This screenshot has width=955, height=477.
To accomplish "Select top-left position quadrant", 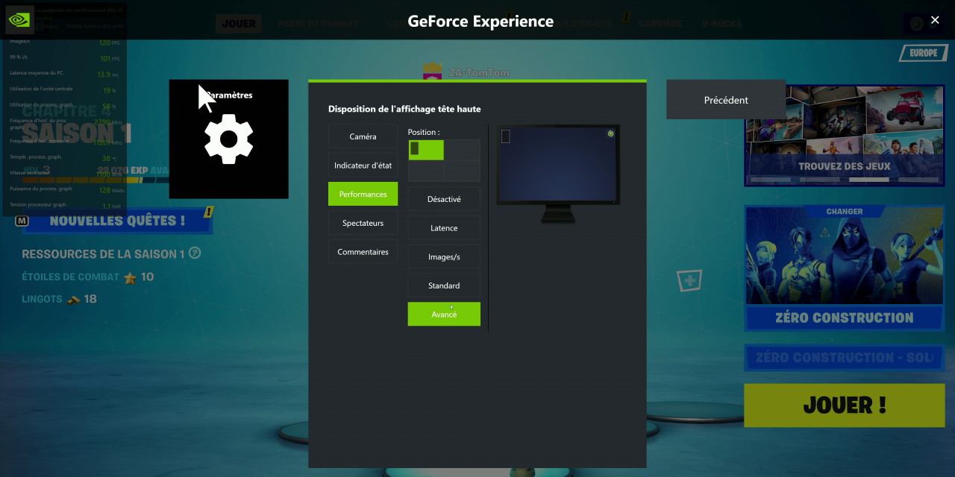I will 426,150.
